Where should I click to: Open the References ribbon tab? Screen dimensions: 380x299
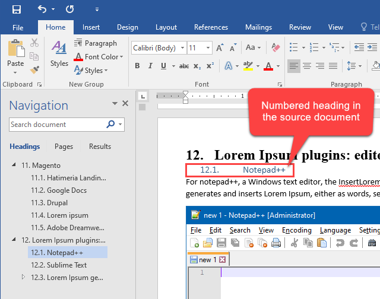[x=211, y=27]
